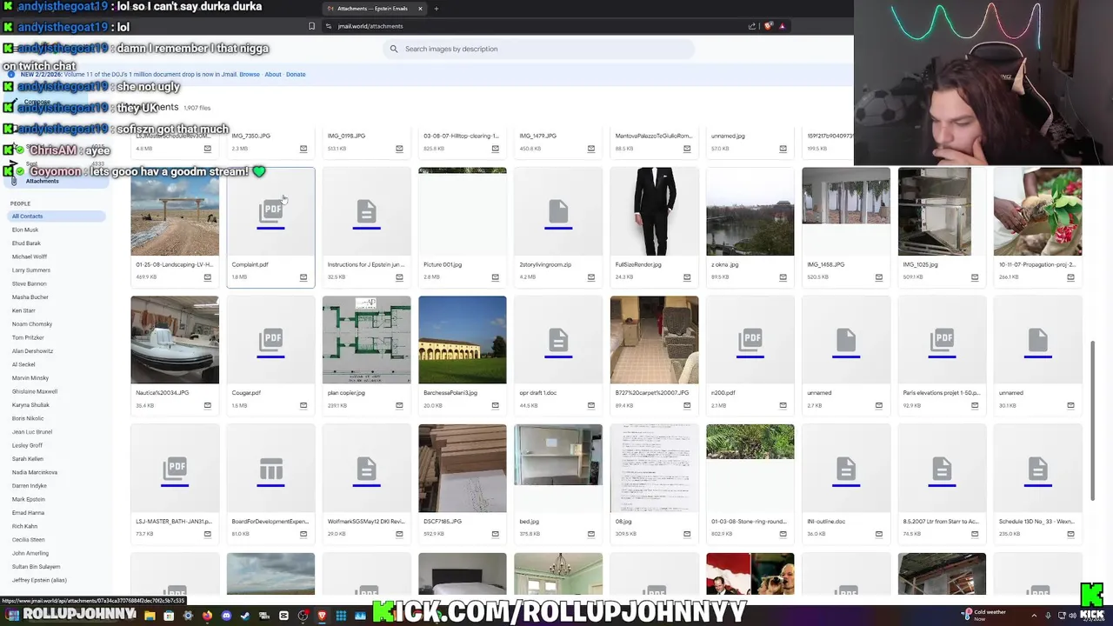Open email icon on FullSizeRender.jpg card
Viewport: 1113px width, 626px height.
pos(687,277)
